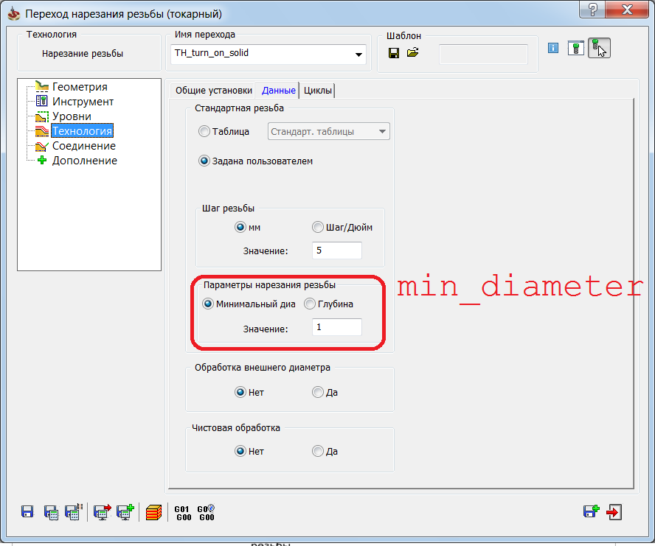
Task: Click the Save, Calculate with dotted grid icon
Action: (x=74, y=512)
